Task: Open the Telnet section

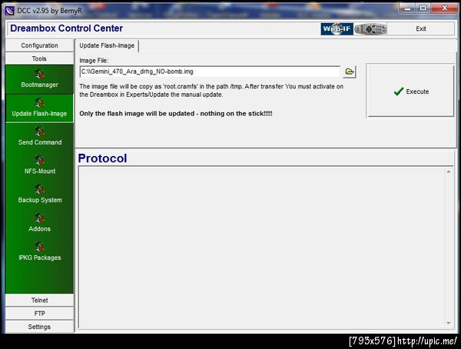Action: pos(39,300)
